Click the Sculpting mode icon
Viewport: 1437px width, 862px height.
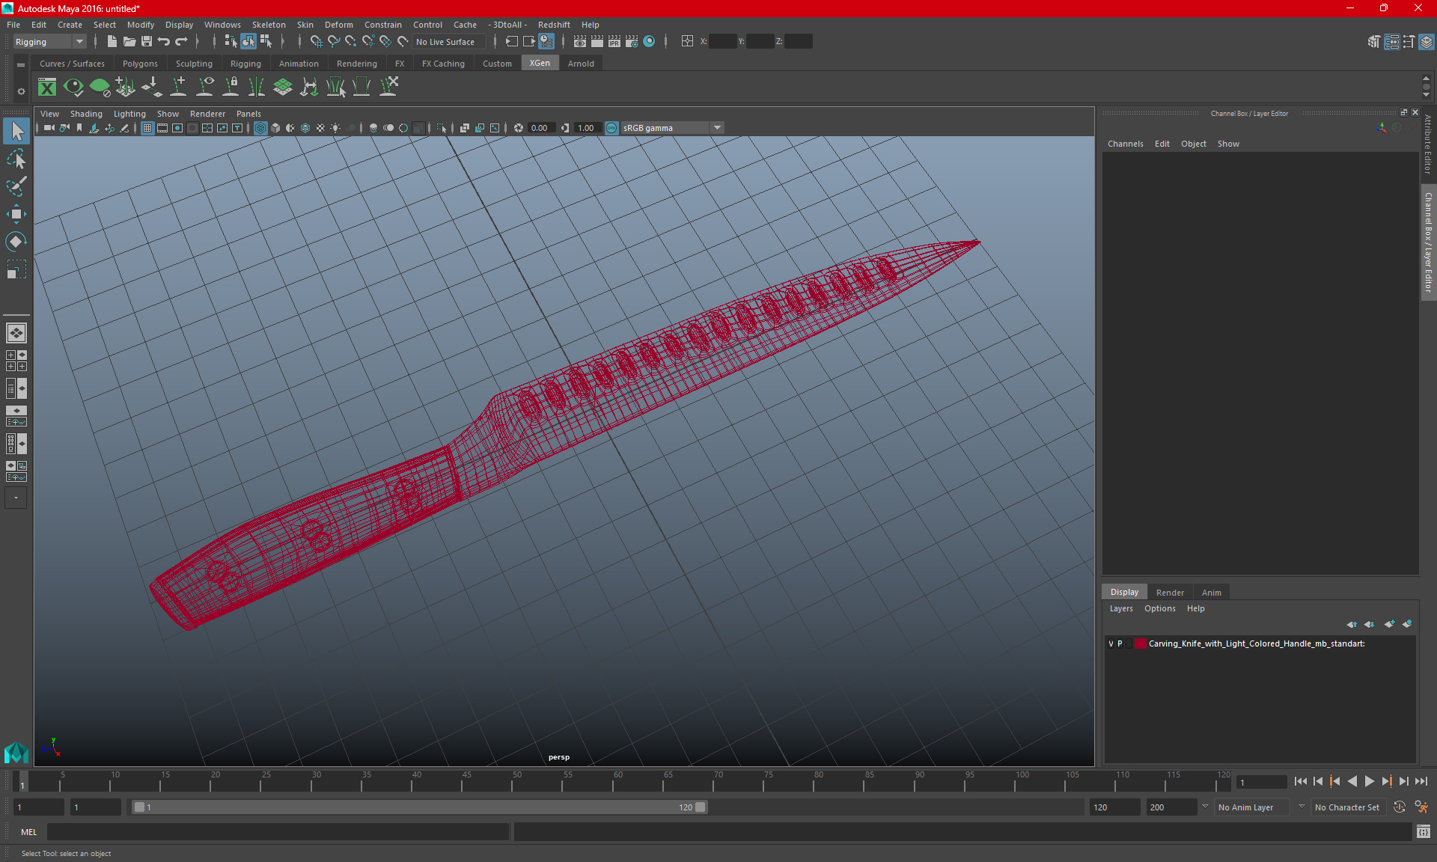click(194, 64)
